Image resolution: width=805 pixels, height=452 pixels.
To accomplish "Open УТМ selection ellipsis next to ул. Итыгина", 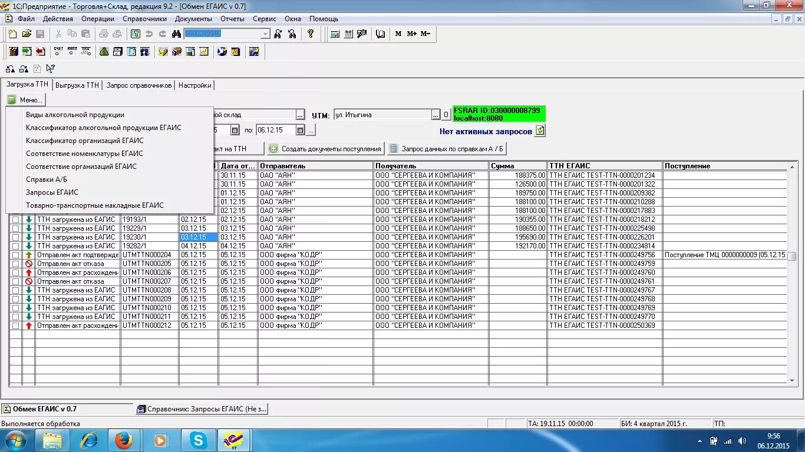I will [x=436, y=115].
